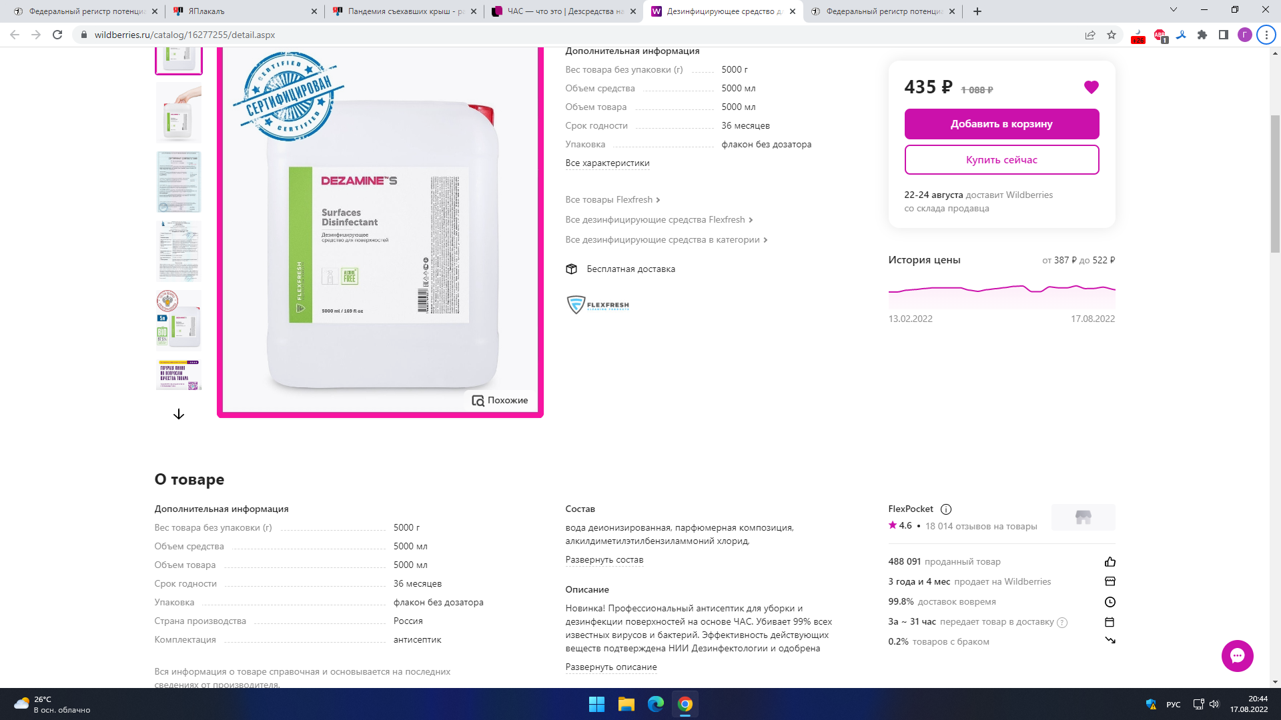
Task: Select the first blue certificate thumbnail
Action: (x=179, y=182)
